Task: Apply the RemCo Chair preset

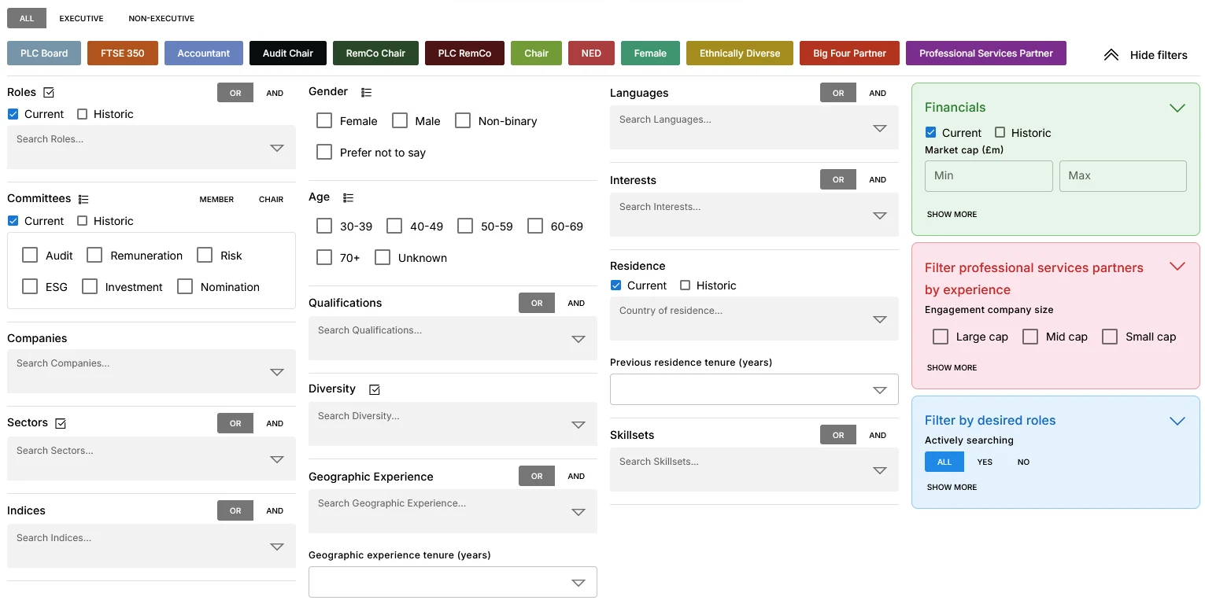Action: [x=375, y=53]
